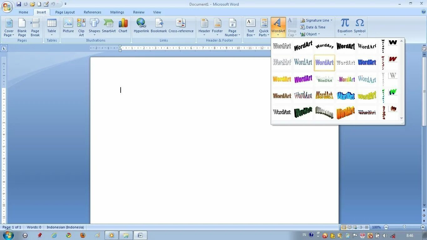Switch to Outline view
The height and width of the screenshot is (240, 427).
point(361,227)
